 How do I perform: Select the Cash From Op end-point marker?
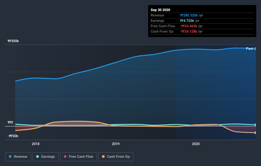pyautogui.click(x=256, y=133)
